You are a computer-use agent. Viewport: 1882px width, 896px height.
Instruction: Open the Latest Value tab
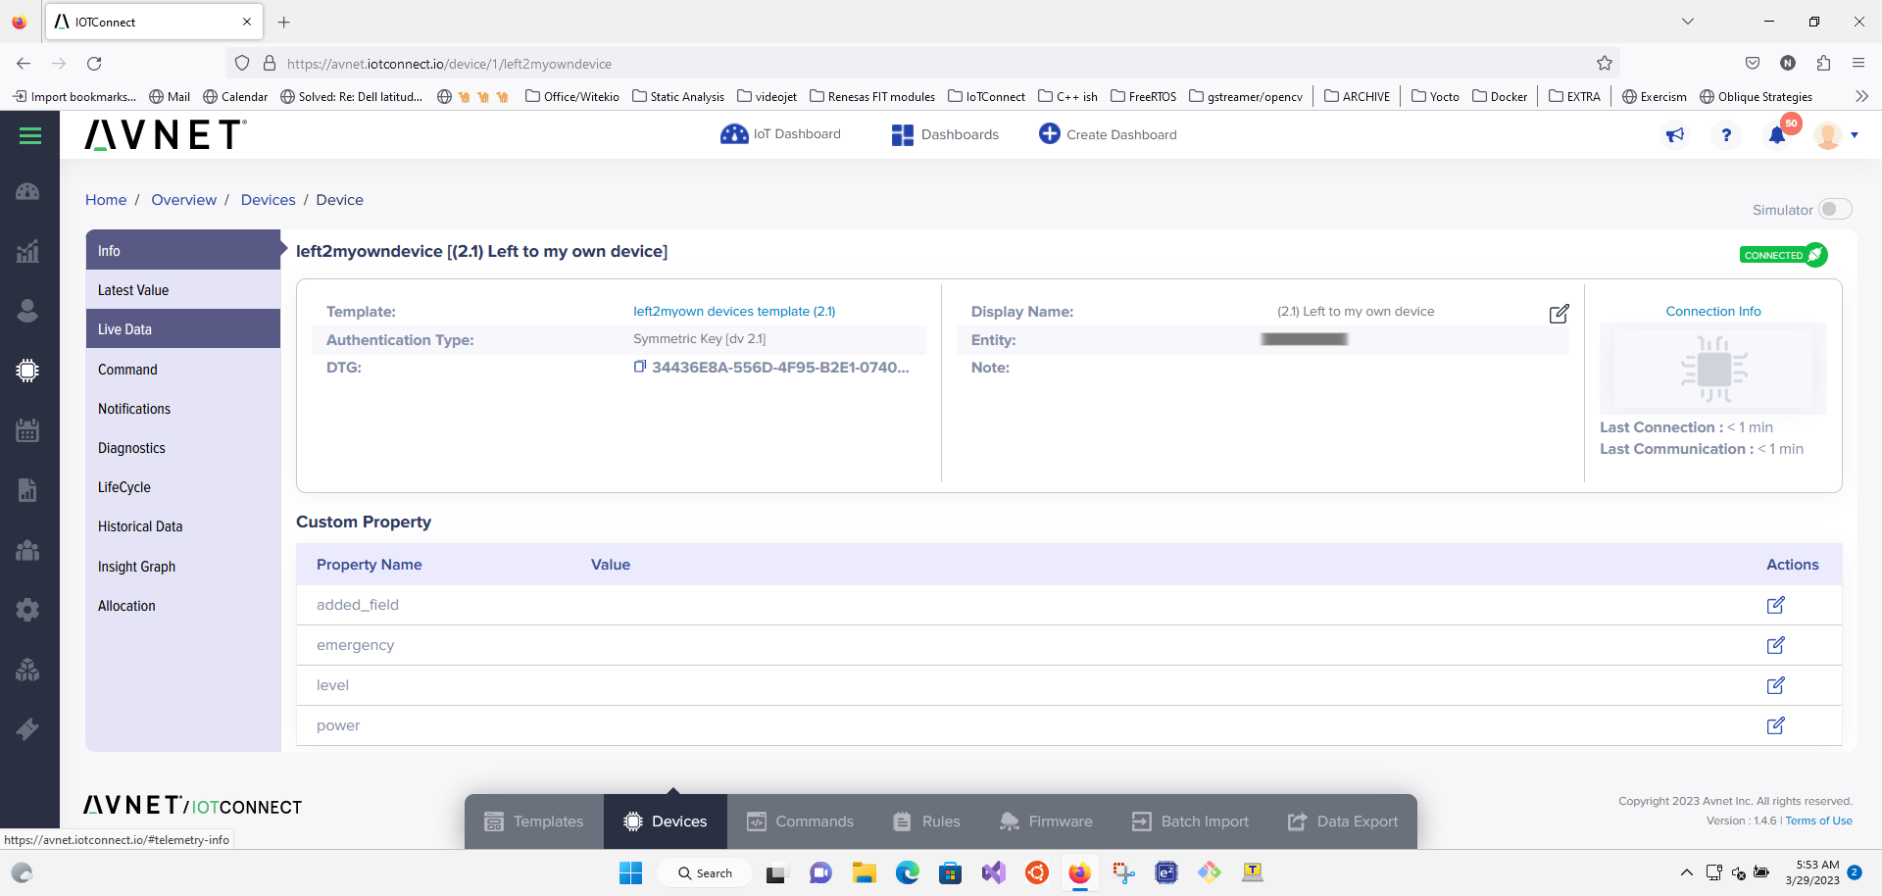click(x=183, y=290)
